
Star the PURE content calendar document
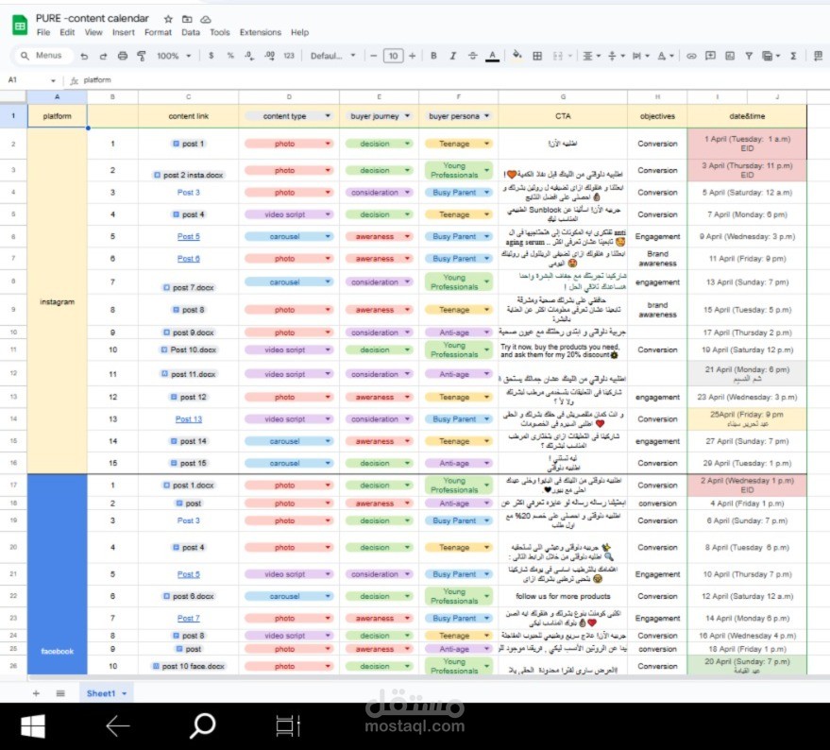click(168, 19)
